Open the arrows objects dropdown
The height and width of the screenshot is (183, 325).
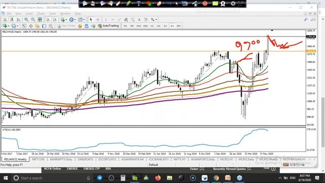pyautogui.click(x=154, y=19)
